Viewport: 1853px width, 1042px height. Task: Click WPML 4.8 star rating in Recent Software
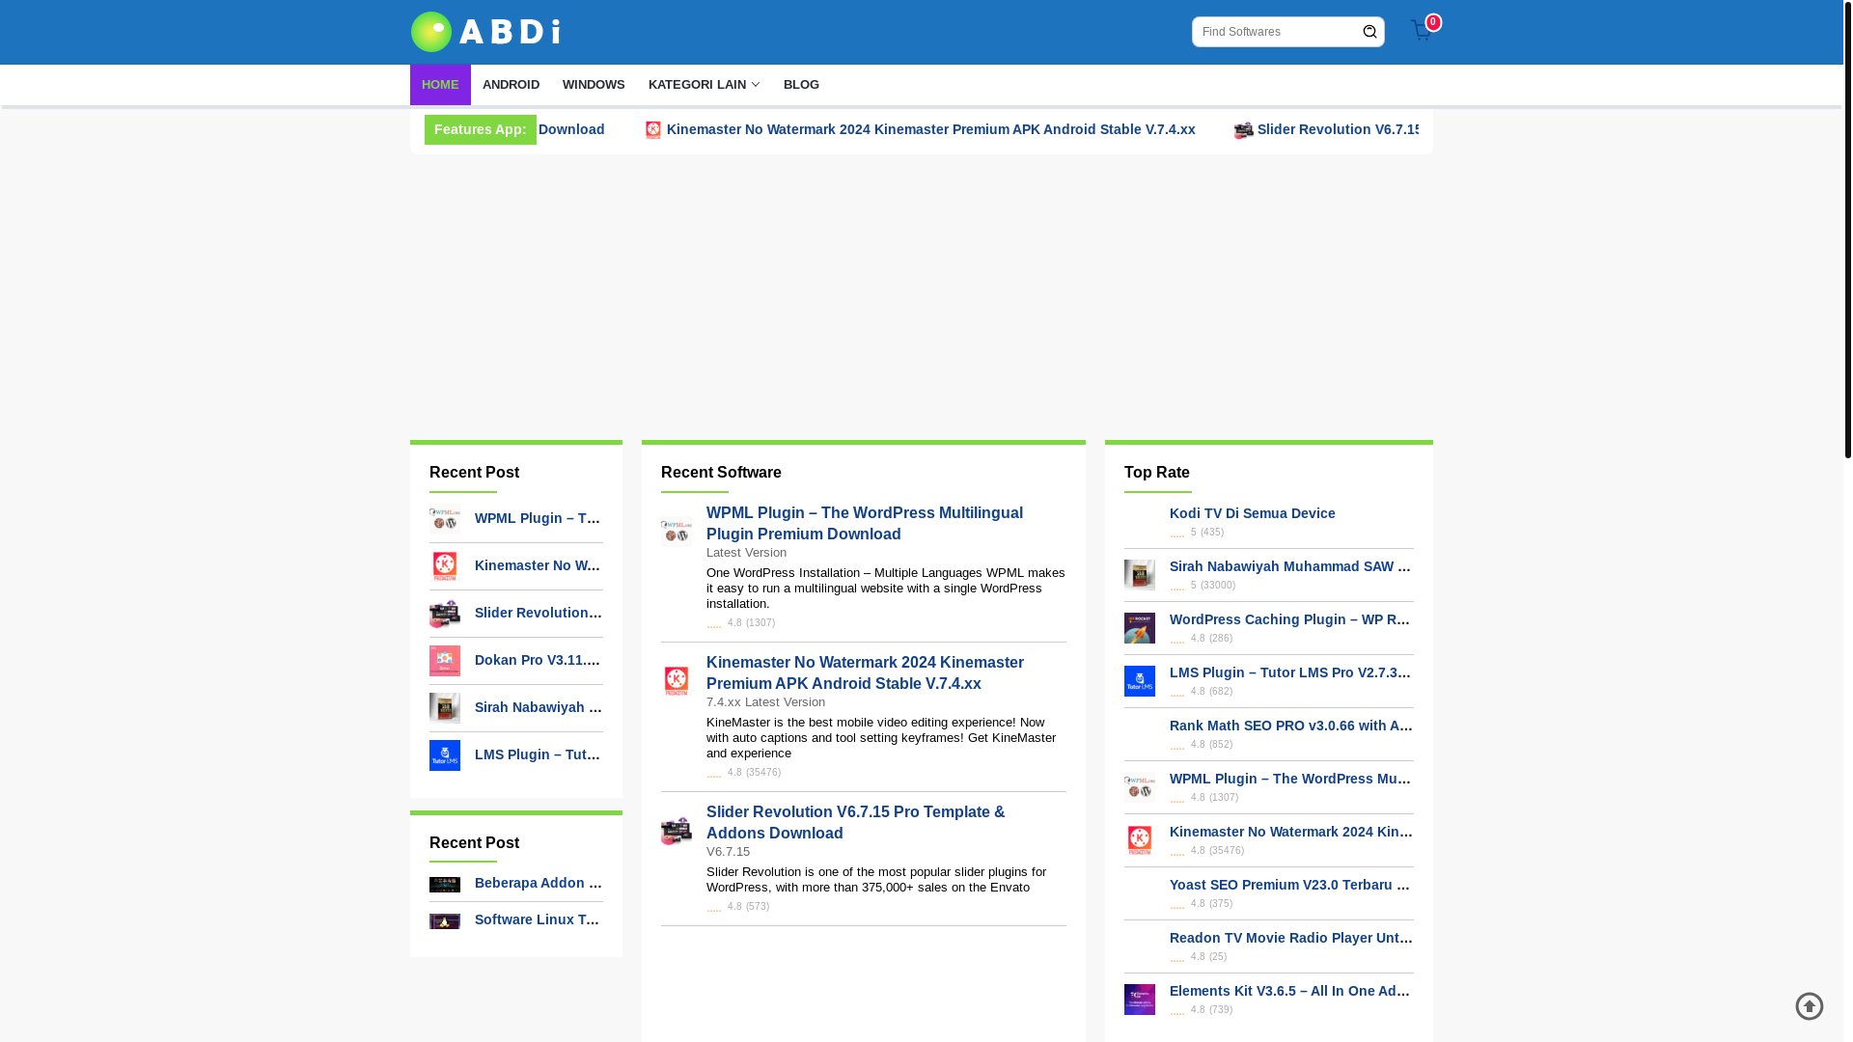714,623
